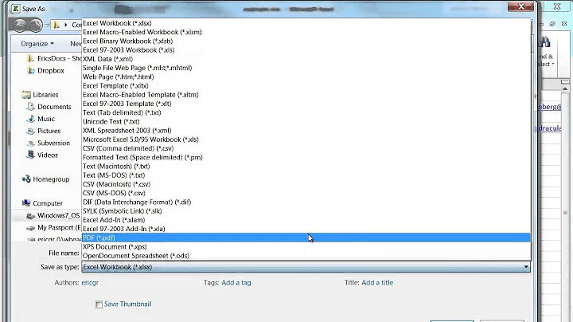Select Homegroup in navigation pane
This screenshot has width=573, height=322.
(x=45, y=179)
